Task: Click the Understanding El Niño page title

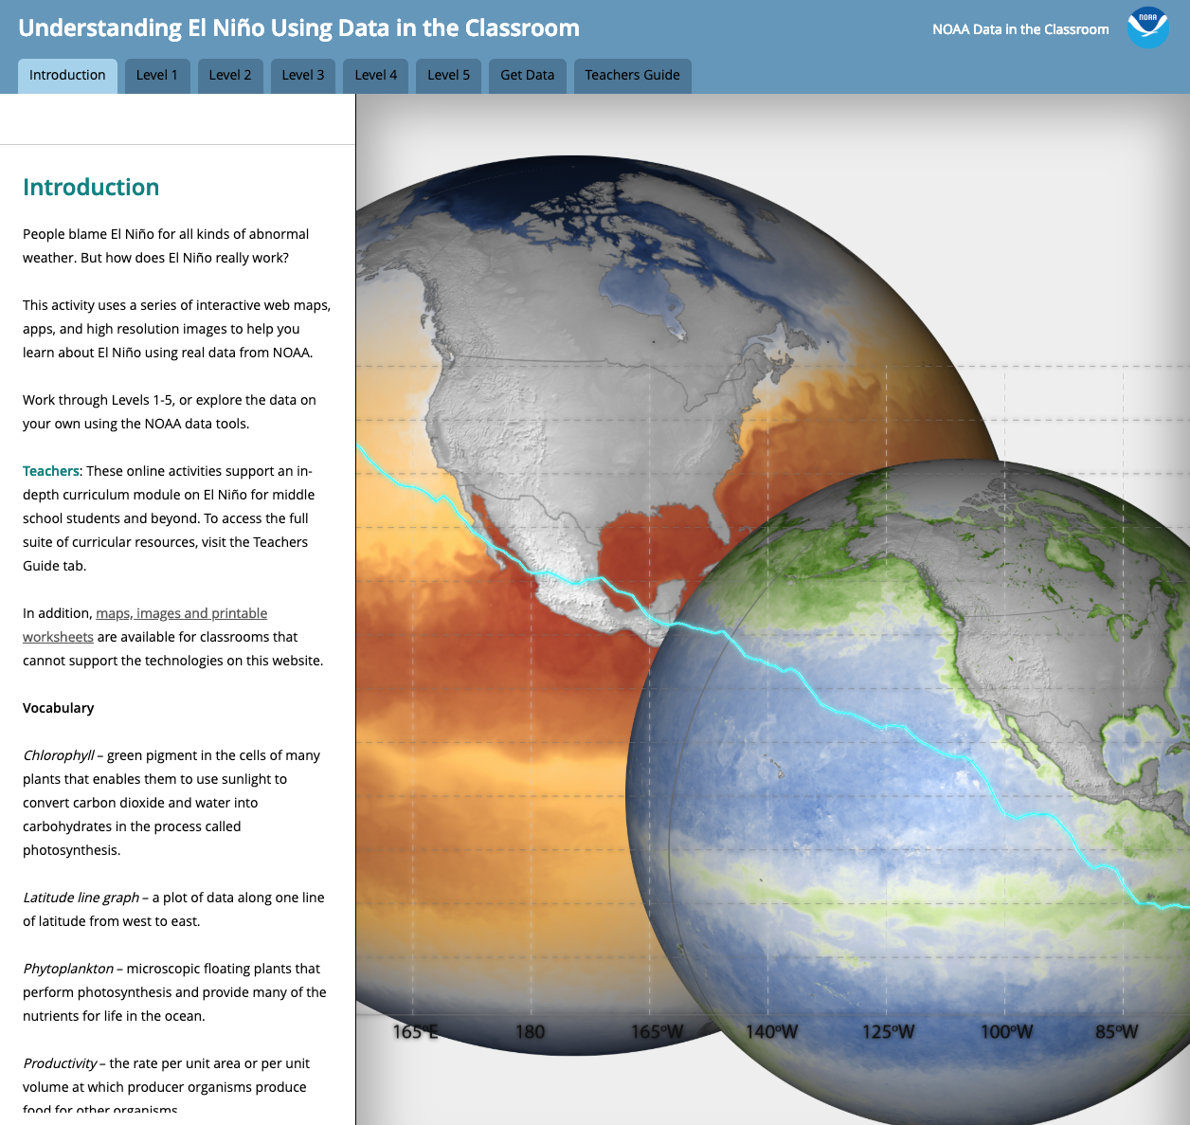Action: (x=297, y=27)
